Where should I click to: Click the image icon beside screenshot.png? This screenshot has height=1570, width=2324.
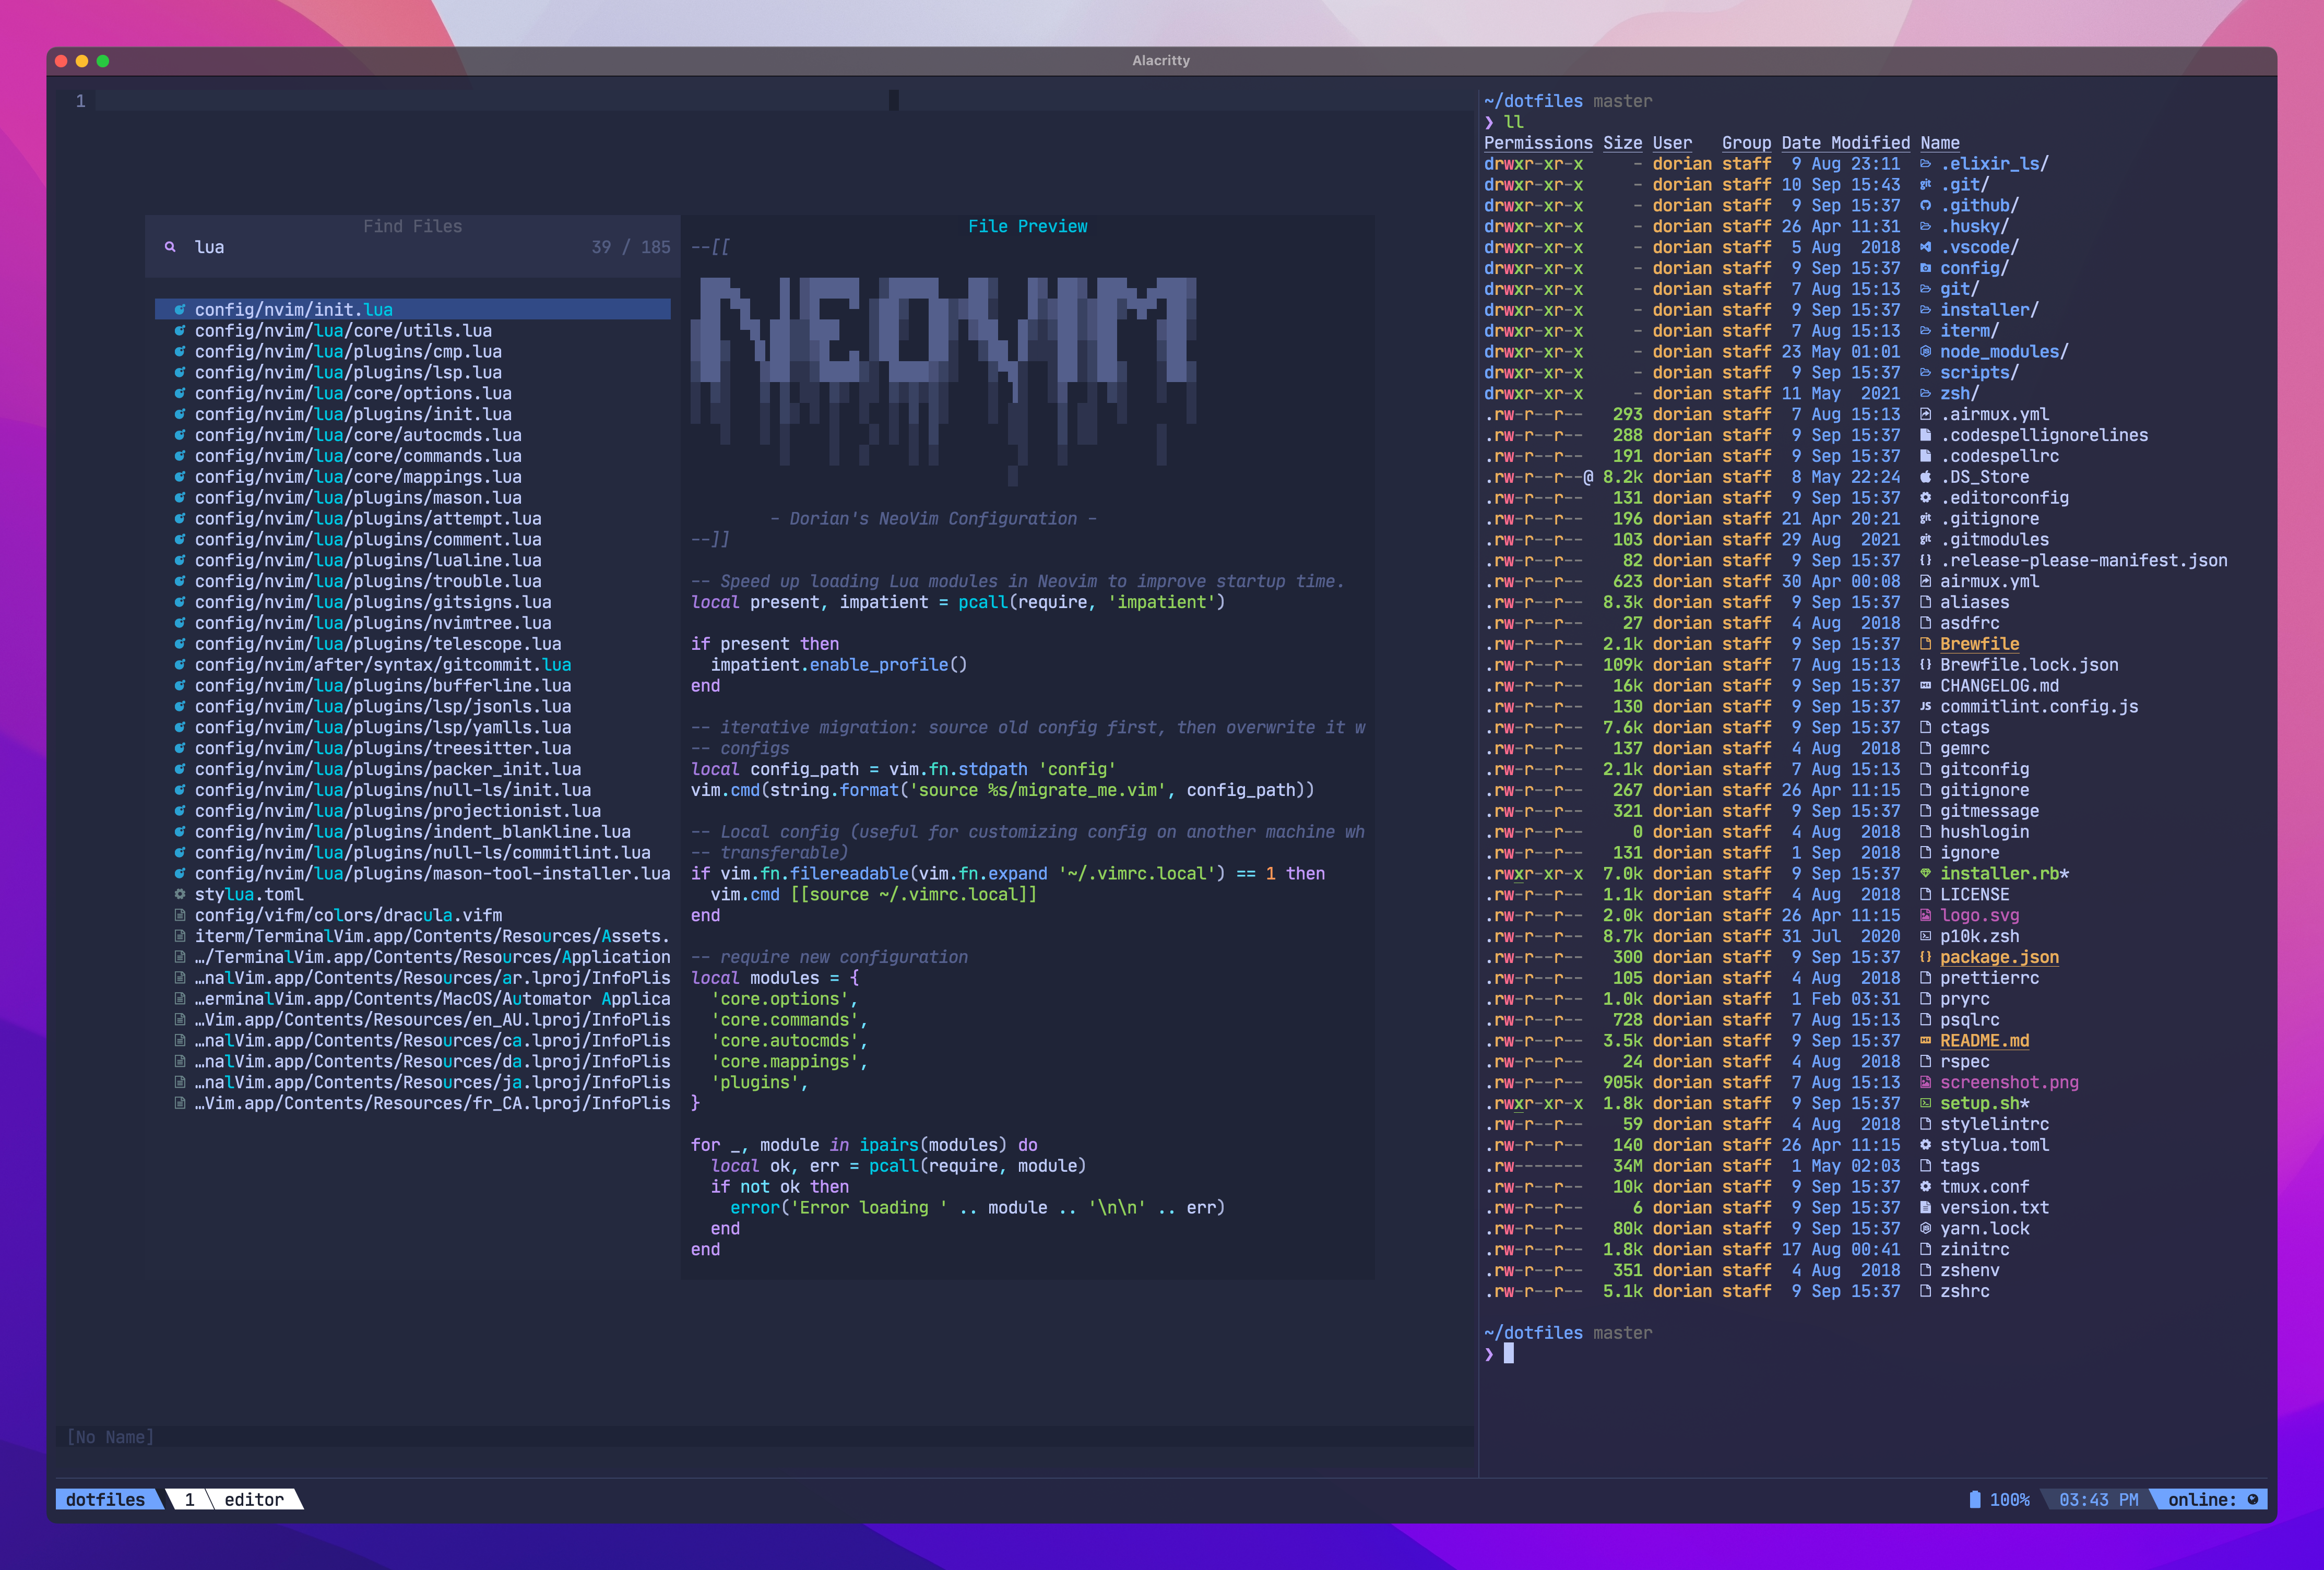[x=1925, y=1083]
